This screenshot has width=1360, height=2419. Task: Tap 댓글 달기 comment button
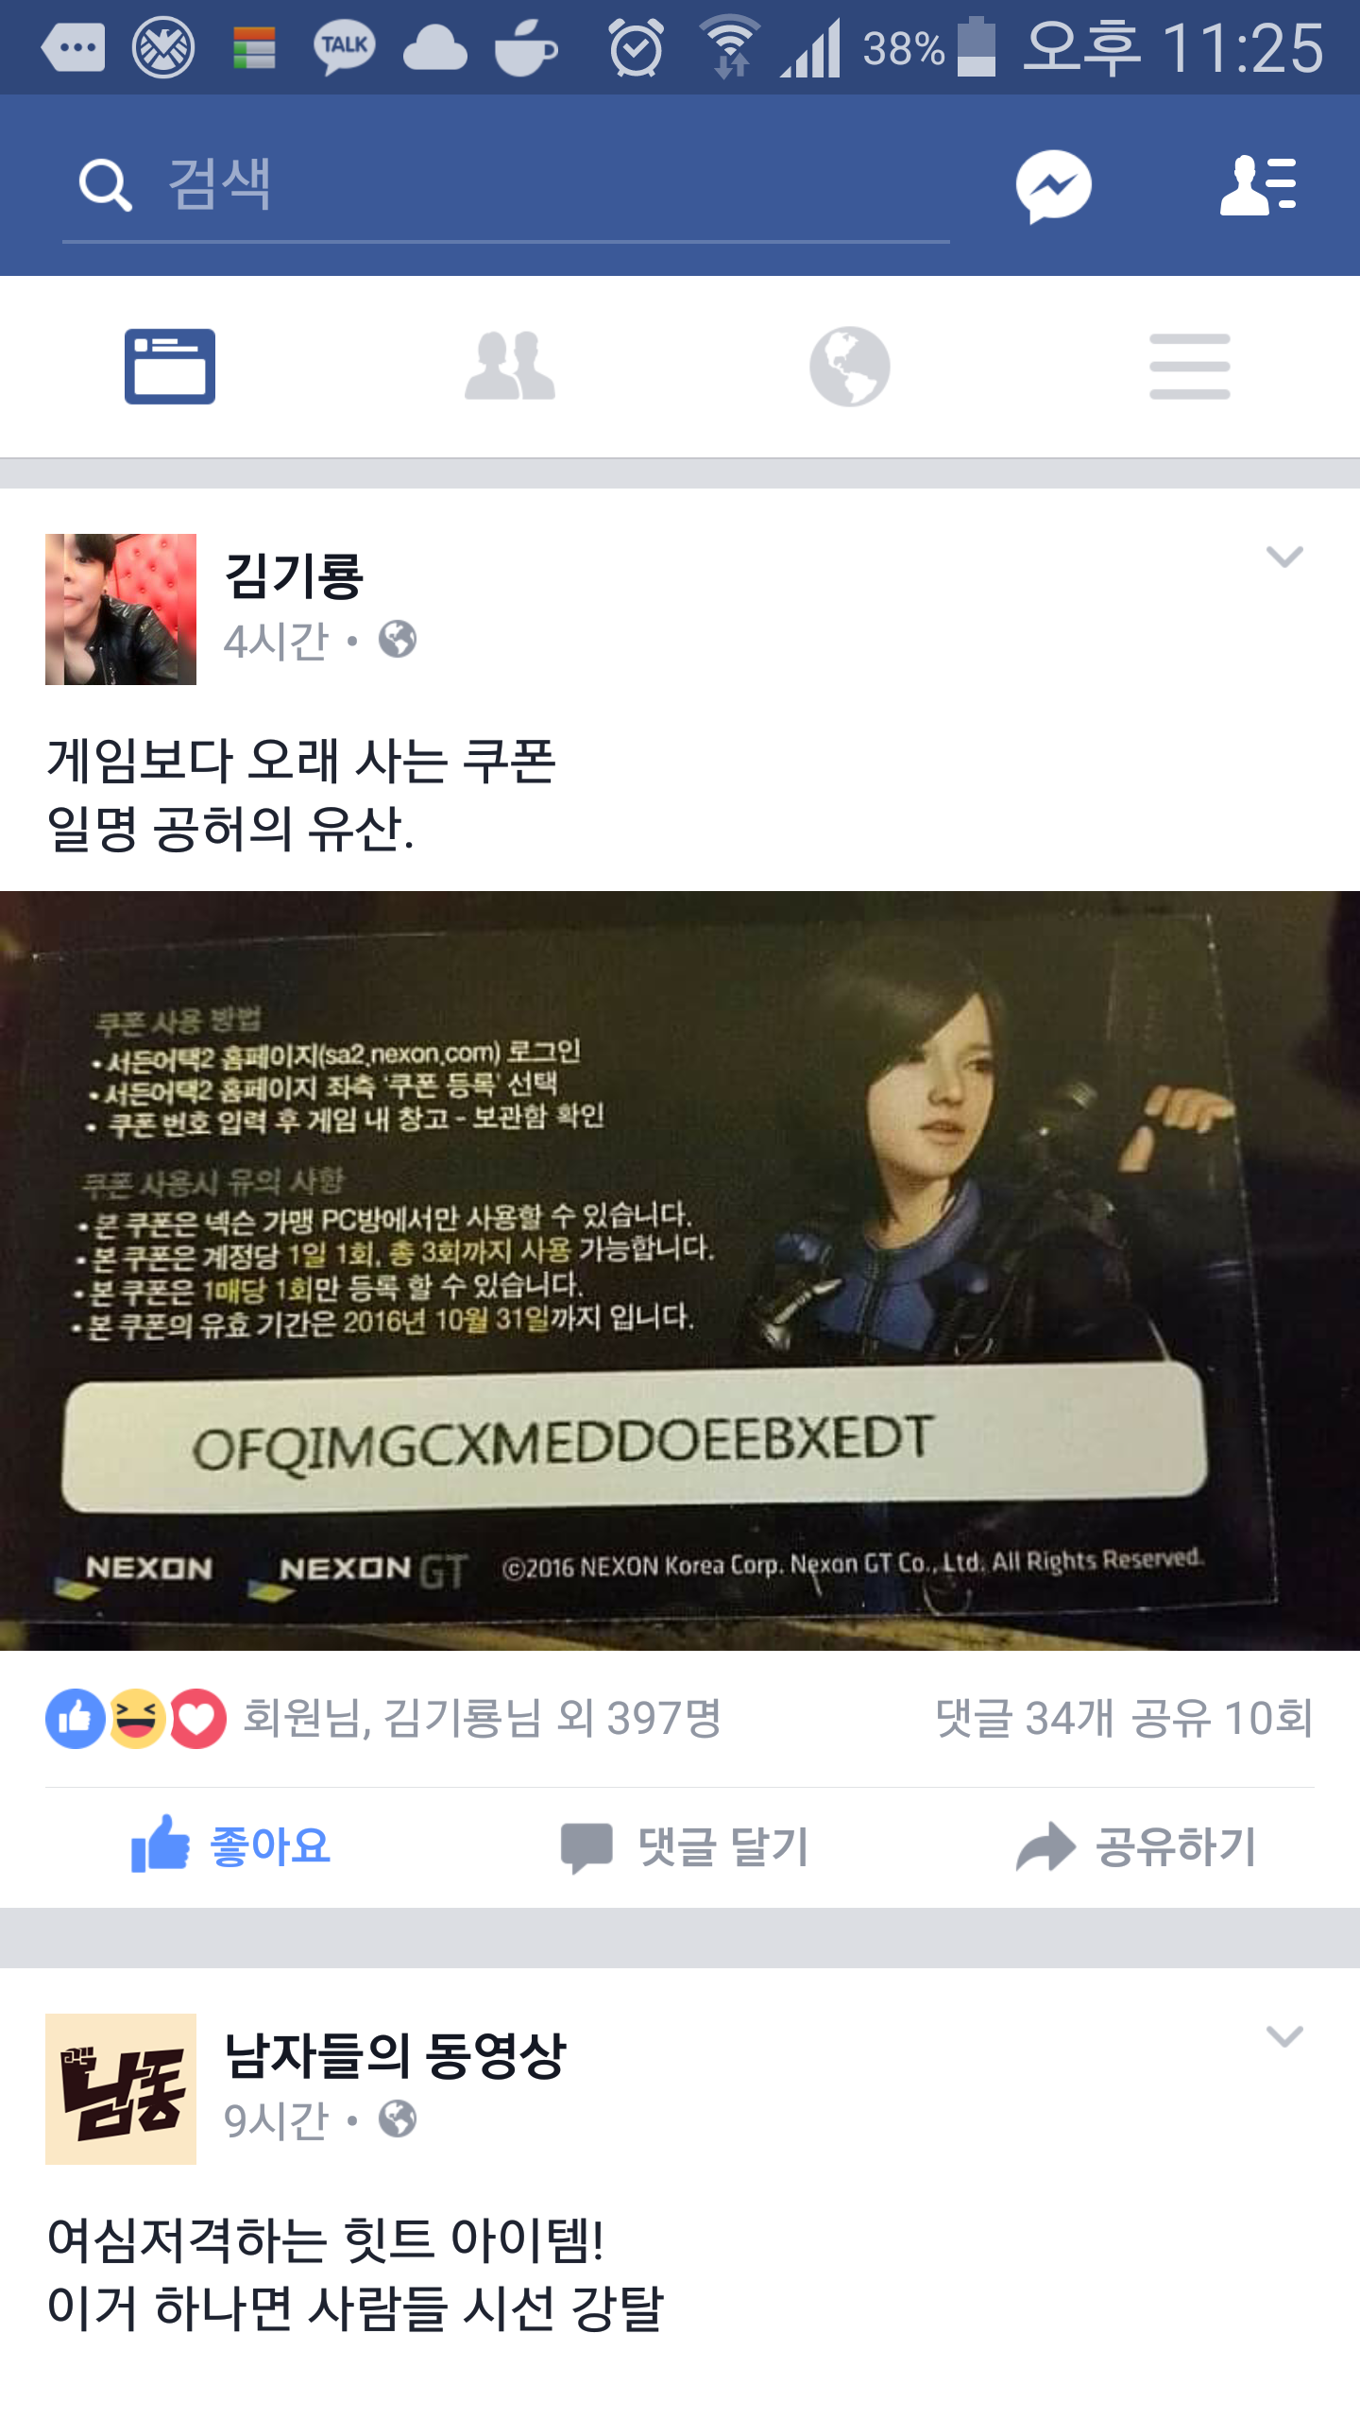coord(684,1846)
